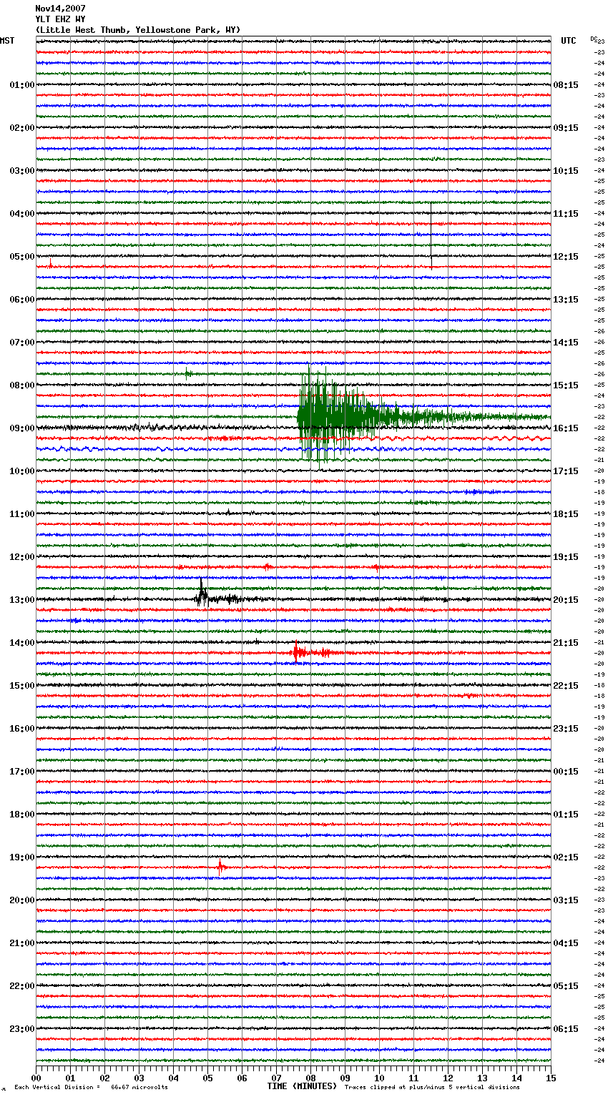The height and width of the screenshot is (1097, 608).
Task: Click the small green event before 08:00
Action: pyautogui.click(x=188, y=373)
